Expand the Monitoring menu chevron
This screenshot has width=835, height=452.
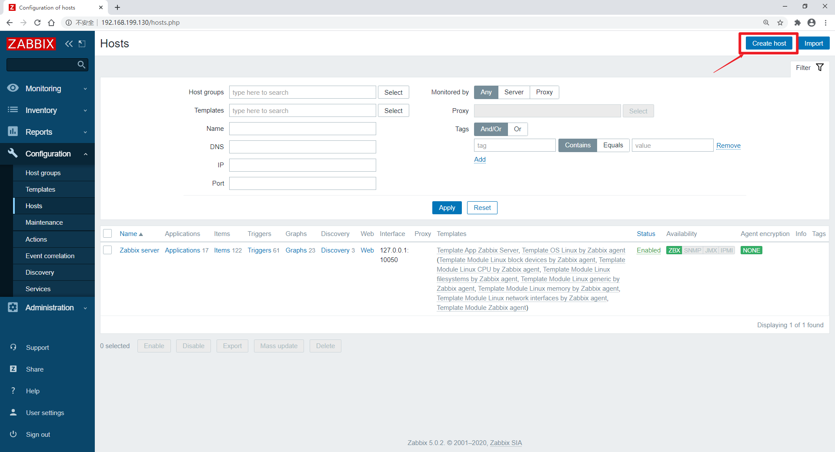[85, 89]
